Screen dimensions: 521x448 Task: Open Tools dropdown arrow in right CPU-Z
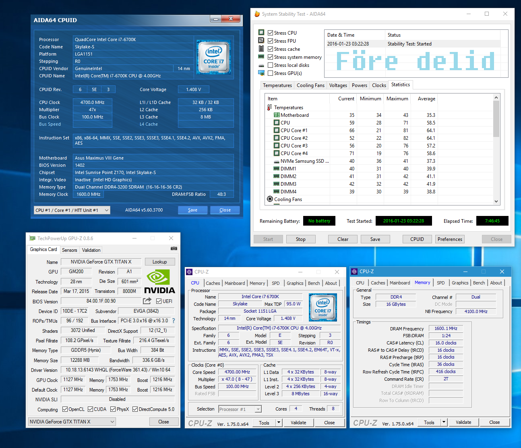click(x=444, y=423)
